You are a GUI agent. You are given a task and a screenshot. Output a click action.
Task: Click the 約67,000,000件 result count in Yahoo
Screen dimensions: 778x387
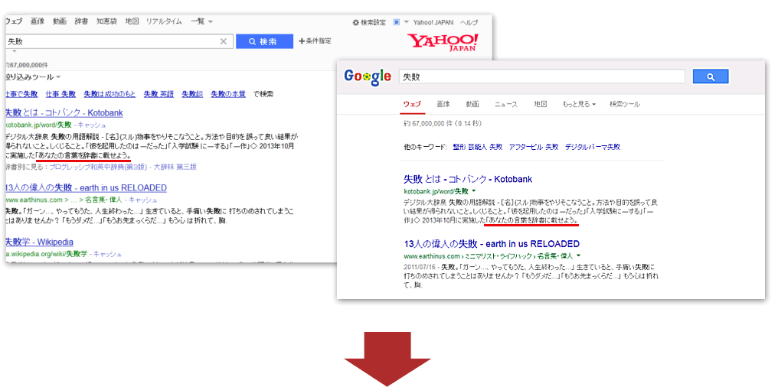click(x=26, y=65)
